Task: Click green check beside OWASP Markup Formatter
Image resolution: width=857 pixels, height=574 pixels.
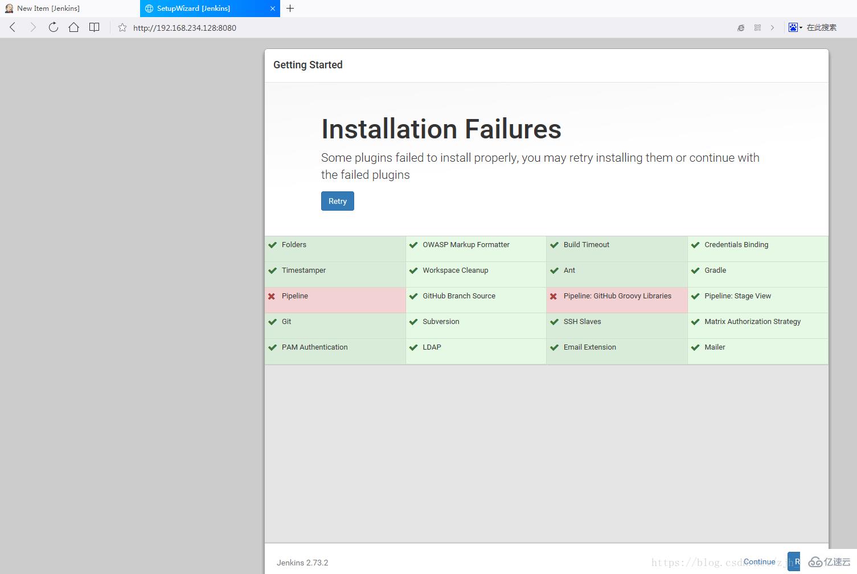Action: pyautogui.click(x=413, y=245)
